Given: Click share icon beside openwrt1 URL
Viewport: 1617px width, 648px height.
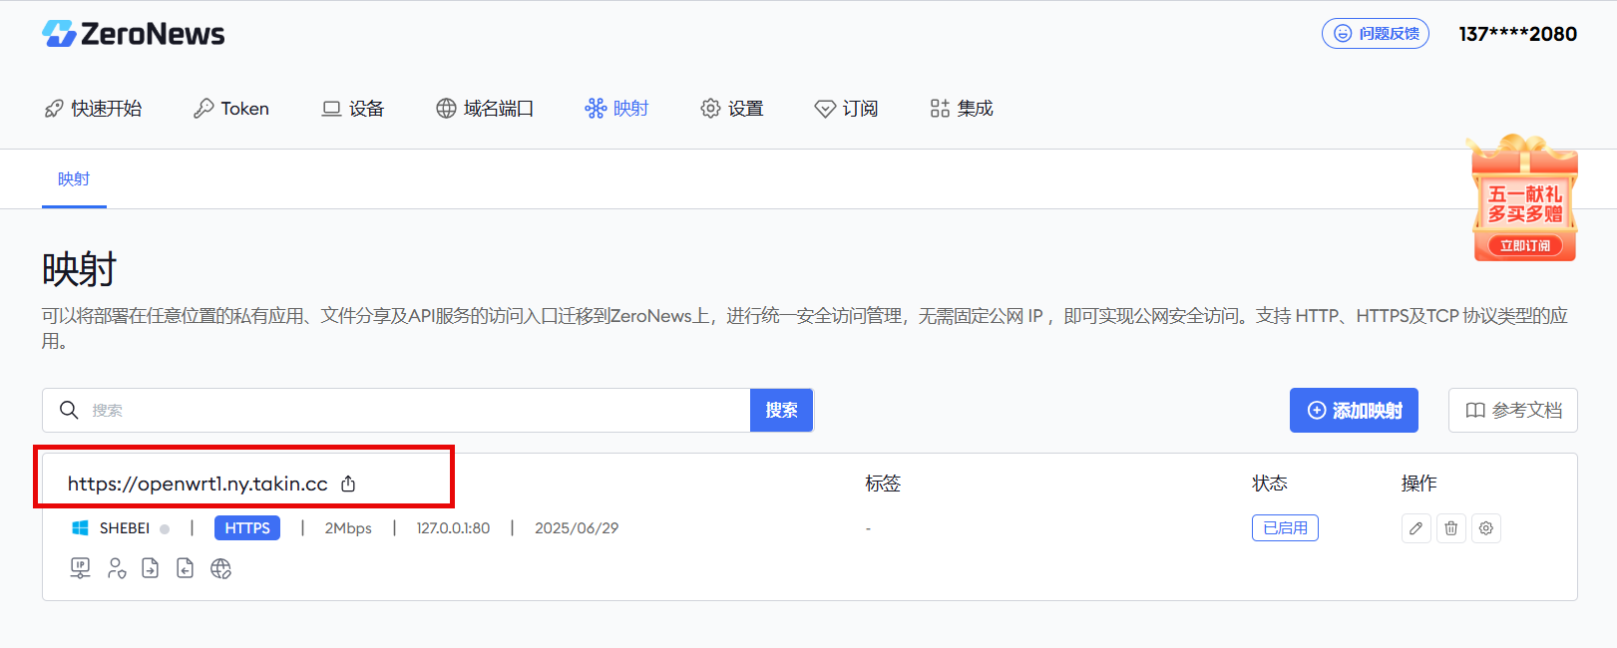Looking at the screenshot, I should (348, 485).
